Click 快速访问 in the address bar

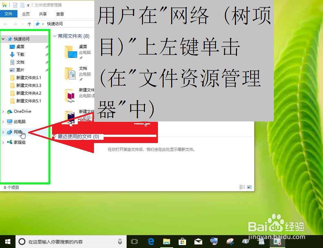tap(55, 24)
